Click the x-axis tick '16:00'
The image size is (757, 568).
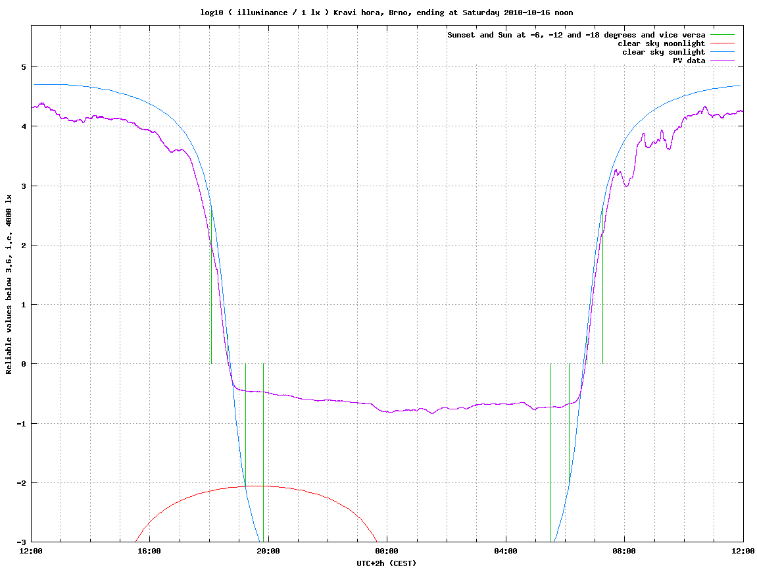point(150,551)
